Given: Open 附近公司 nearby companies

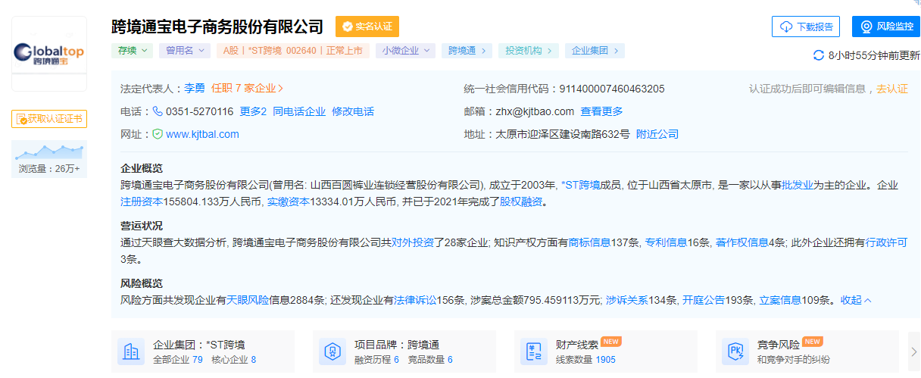Looking at the screenshot, I should tap(657, 134).
